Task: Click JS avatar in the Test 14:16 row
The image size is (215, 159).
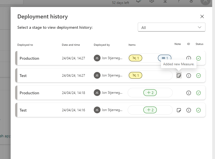Action: tap(97, 110)
